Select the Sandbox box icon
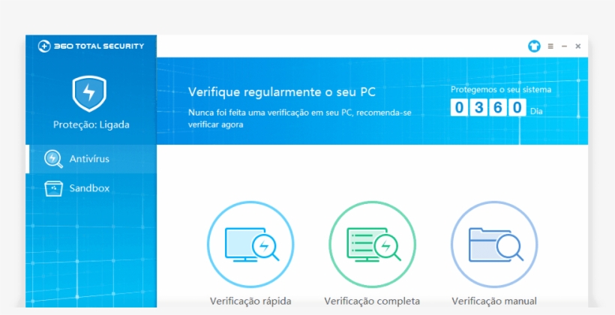This screenshot has height=315, width=615. pos(53,188)
